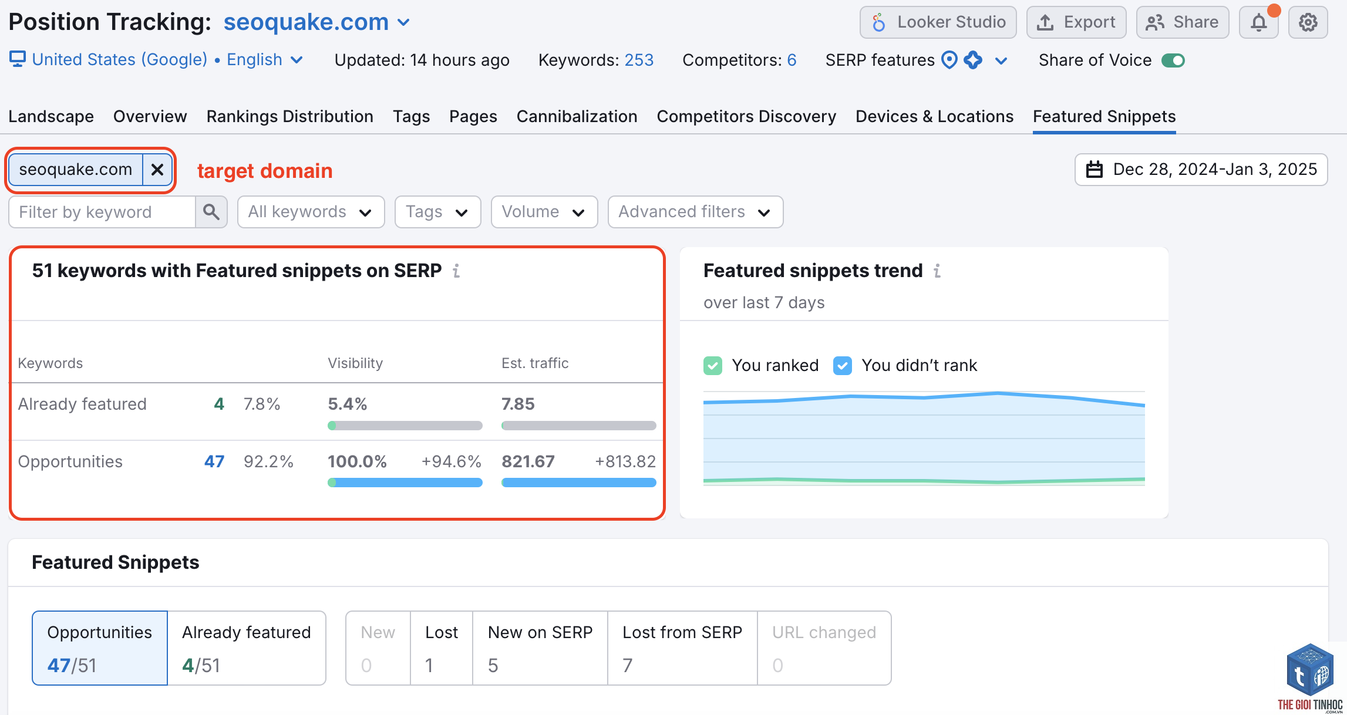Screen dimensions: 1347x715
Task: Switch to the Overview tab
Action: [x=150, y=116]
